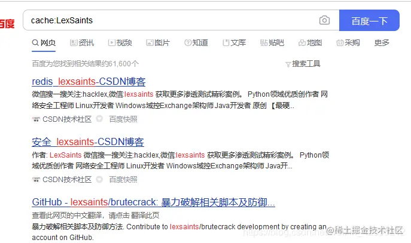
Task: Expand the 更多 tab menu
Action: pyautogui.click(x=382, y=42)
